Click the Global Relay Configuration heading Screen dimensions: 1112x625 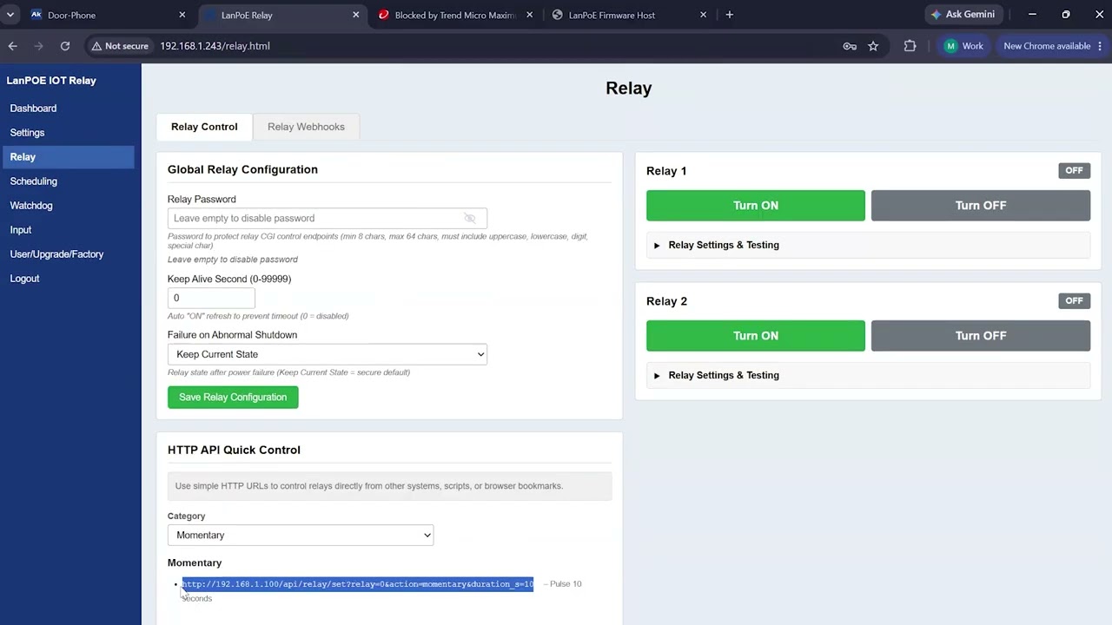click(242, 169)
